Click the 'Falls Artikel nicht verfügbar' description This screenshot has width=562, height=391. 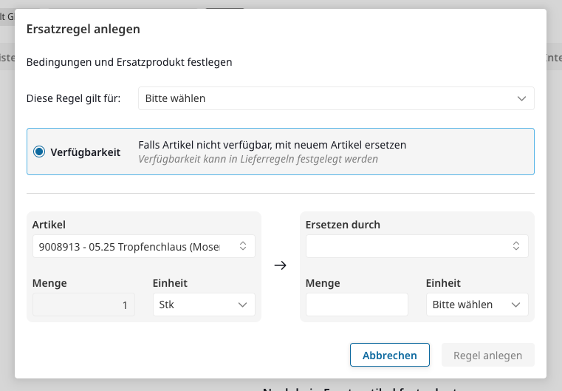pyautogui.click(x=272, y=145)
